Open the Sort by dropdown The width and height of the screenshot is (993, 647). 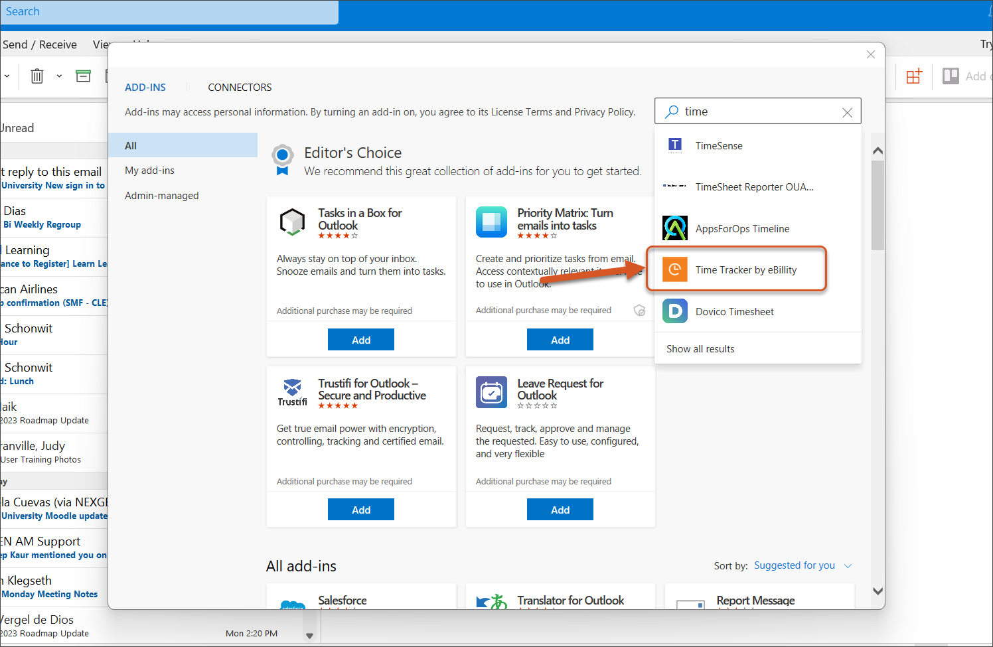click(x=802, y=565)
